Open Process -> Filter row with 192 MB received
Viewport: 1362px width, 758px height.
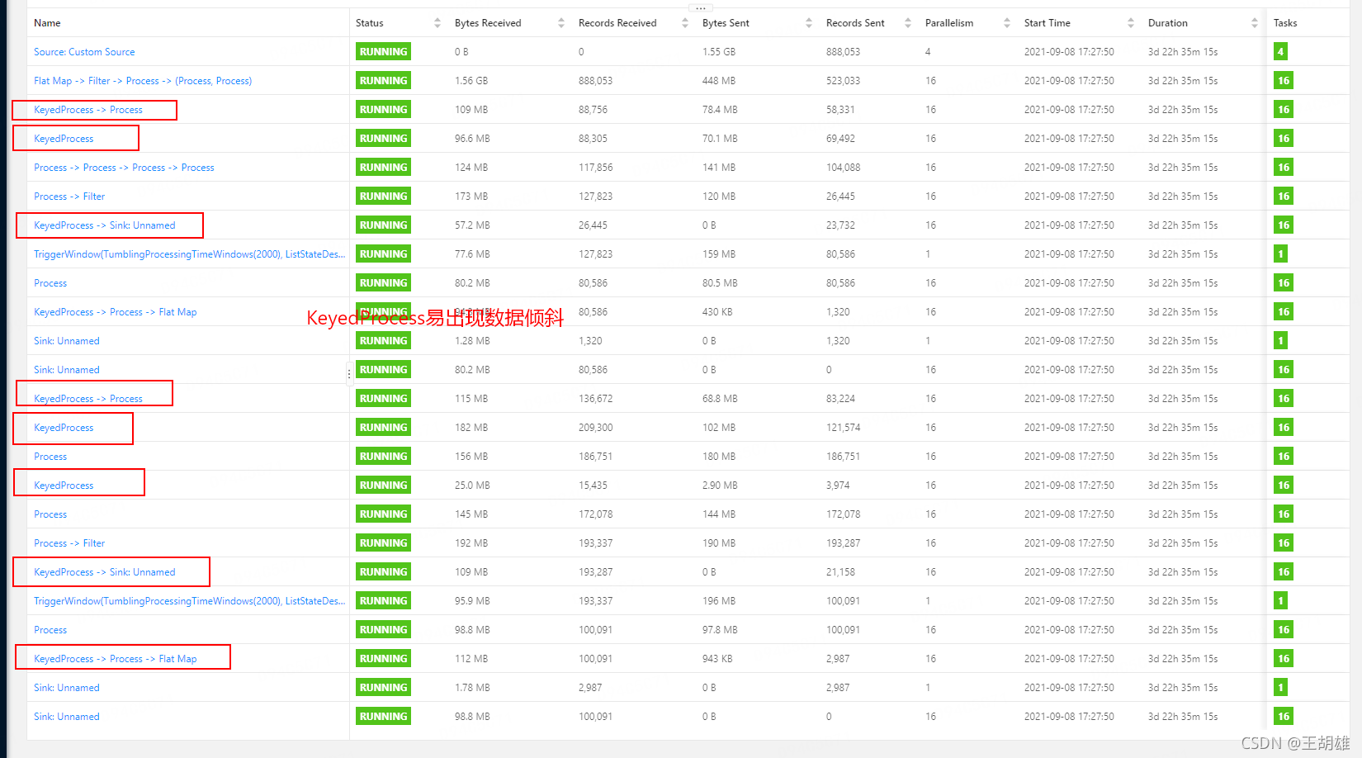69,543
